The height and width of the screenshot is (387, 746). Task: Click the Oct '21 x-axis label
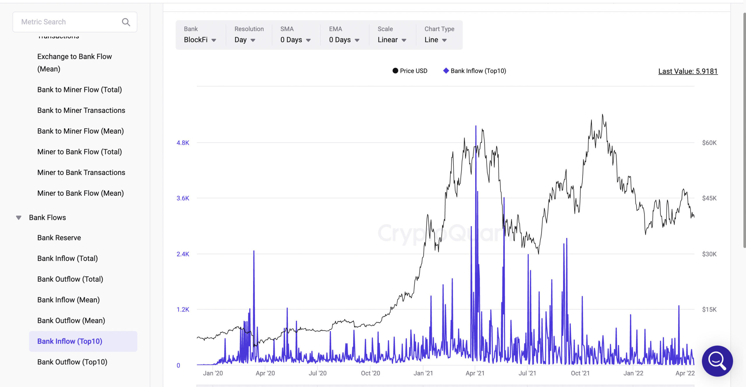pyautogui.click(x=580, y=373)
